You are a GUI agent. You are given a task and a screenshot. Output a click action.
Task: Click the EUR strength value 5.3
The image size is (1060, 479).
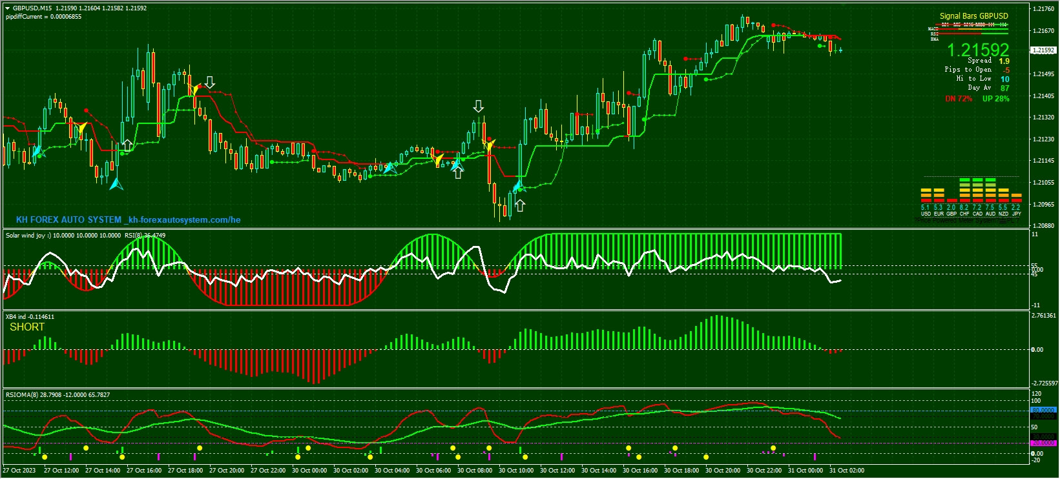point(939,208)
